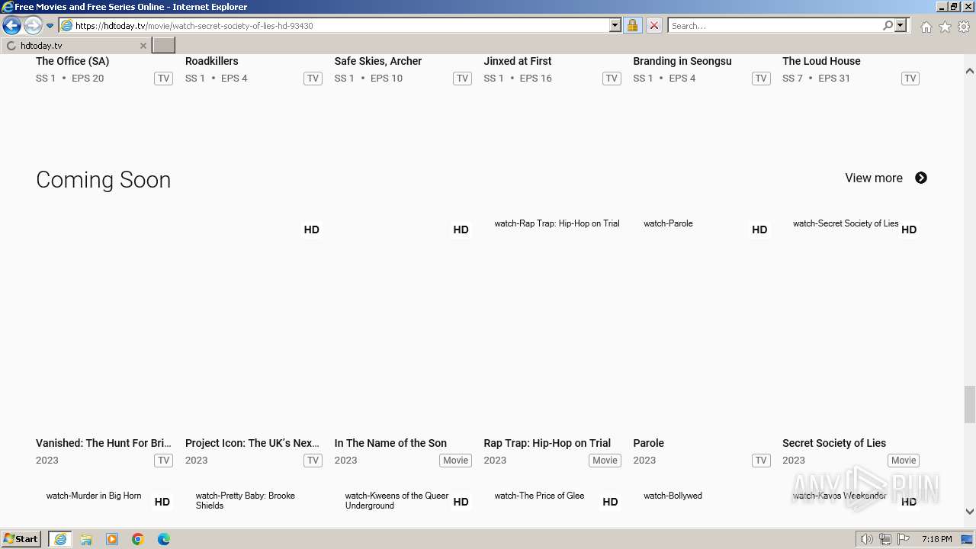This screenshot has width=976, height=549.
Task: Click the magnifier search icon
Action: [x=888, y=26]
